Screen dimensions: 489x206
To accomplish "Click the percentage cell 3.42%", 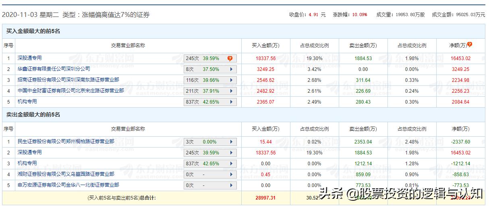I will (x=314, y=69).
